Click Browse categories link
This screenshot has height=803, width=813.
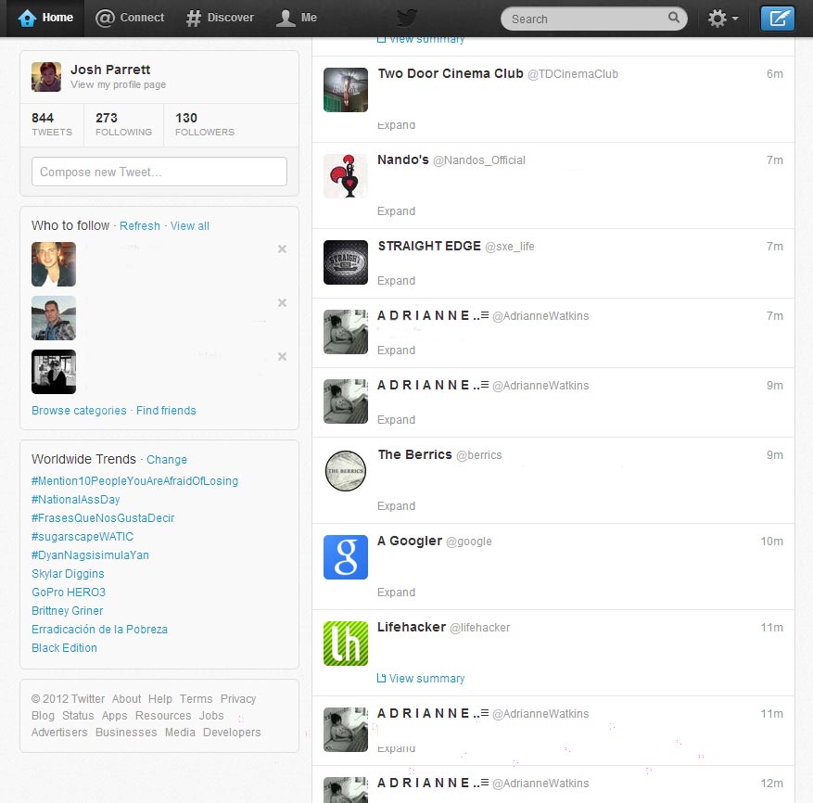79,411
